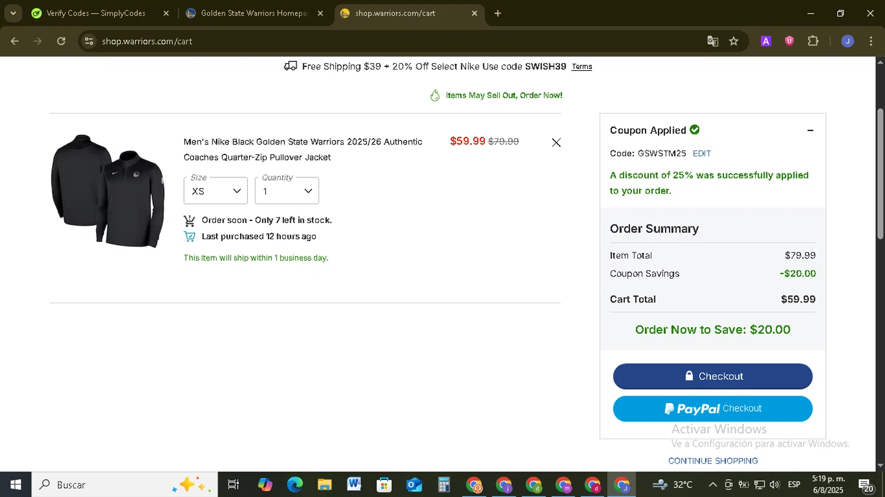Click the sale price $59.99 in red
The width and height of the screenshot is (885, 497).
click(467, 141)
